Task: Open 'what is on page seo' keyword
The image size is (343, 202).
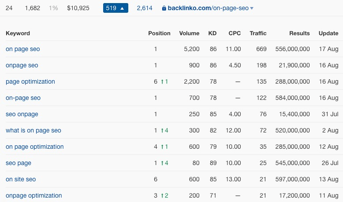Action: [x=33, y=130]
